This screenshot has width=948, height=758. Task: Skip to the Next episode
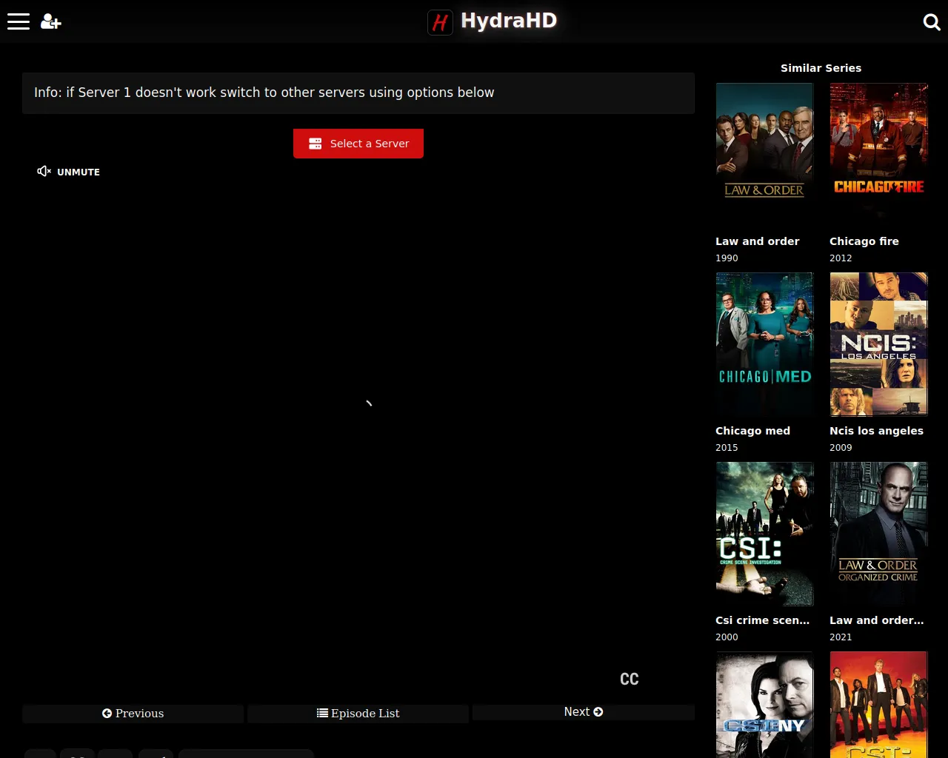584,712
